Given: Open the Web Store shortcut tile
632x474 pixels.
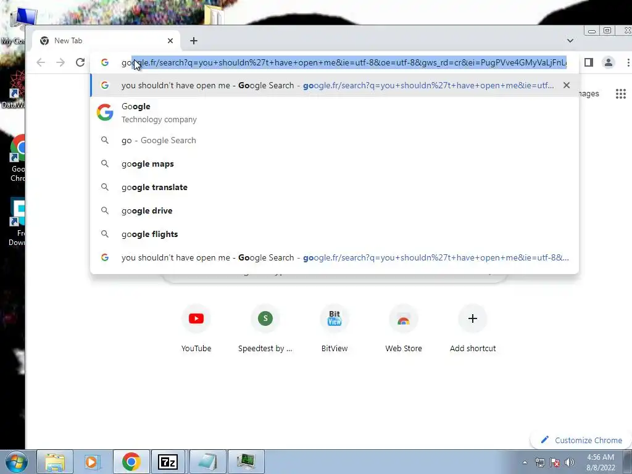Looking at the screenshot, I should 404,330.
